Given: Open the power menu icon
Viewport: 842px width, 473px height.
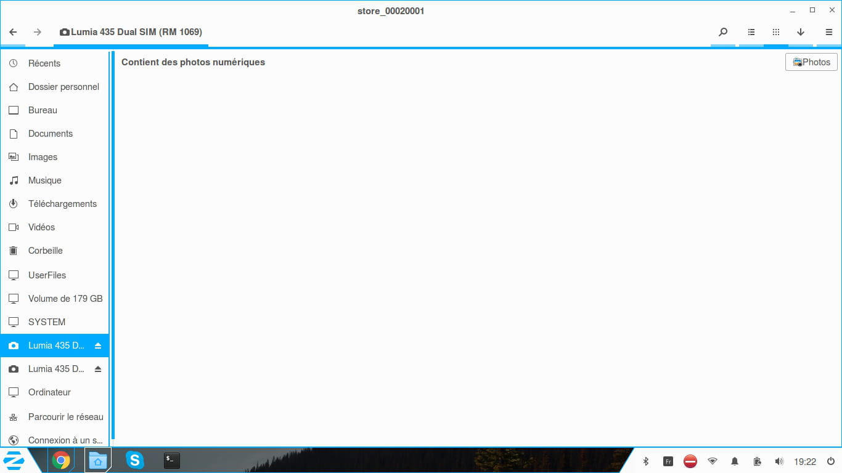Looking at the screenshot, I should tap(831, 461).
